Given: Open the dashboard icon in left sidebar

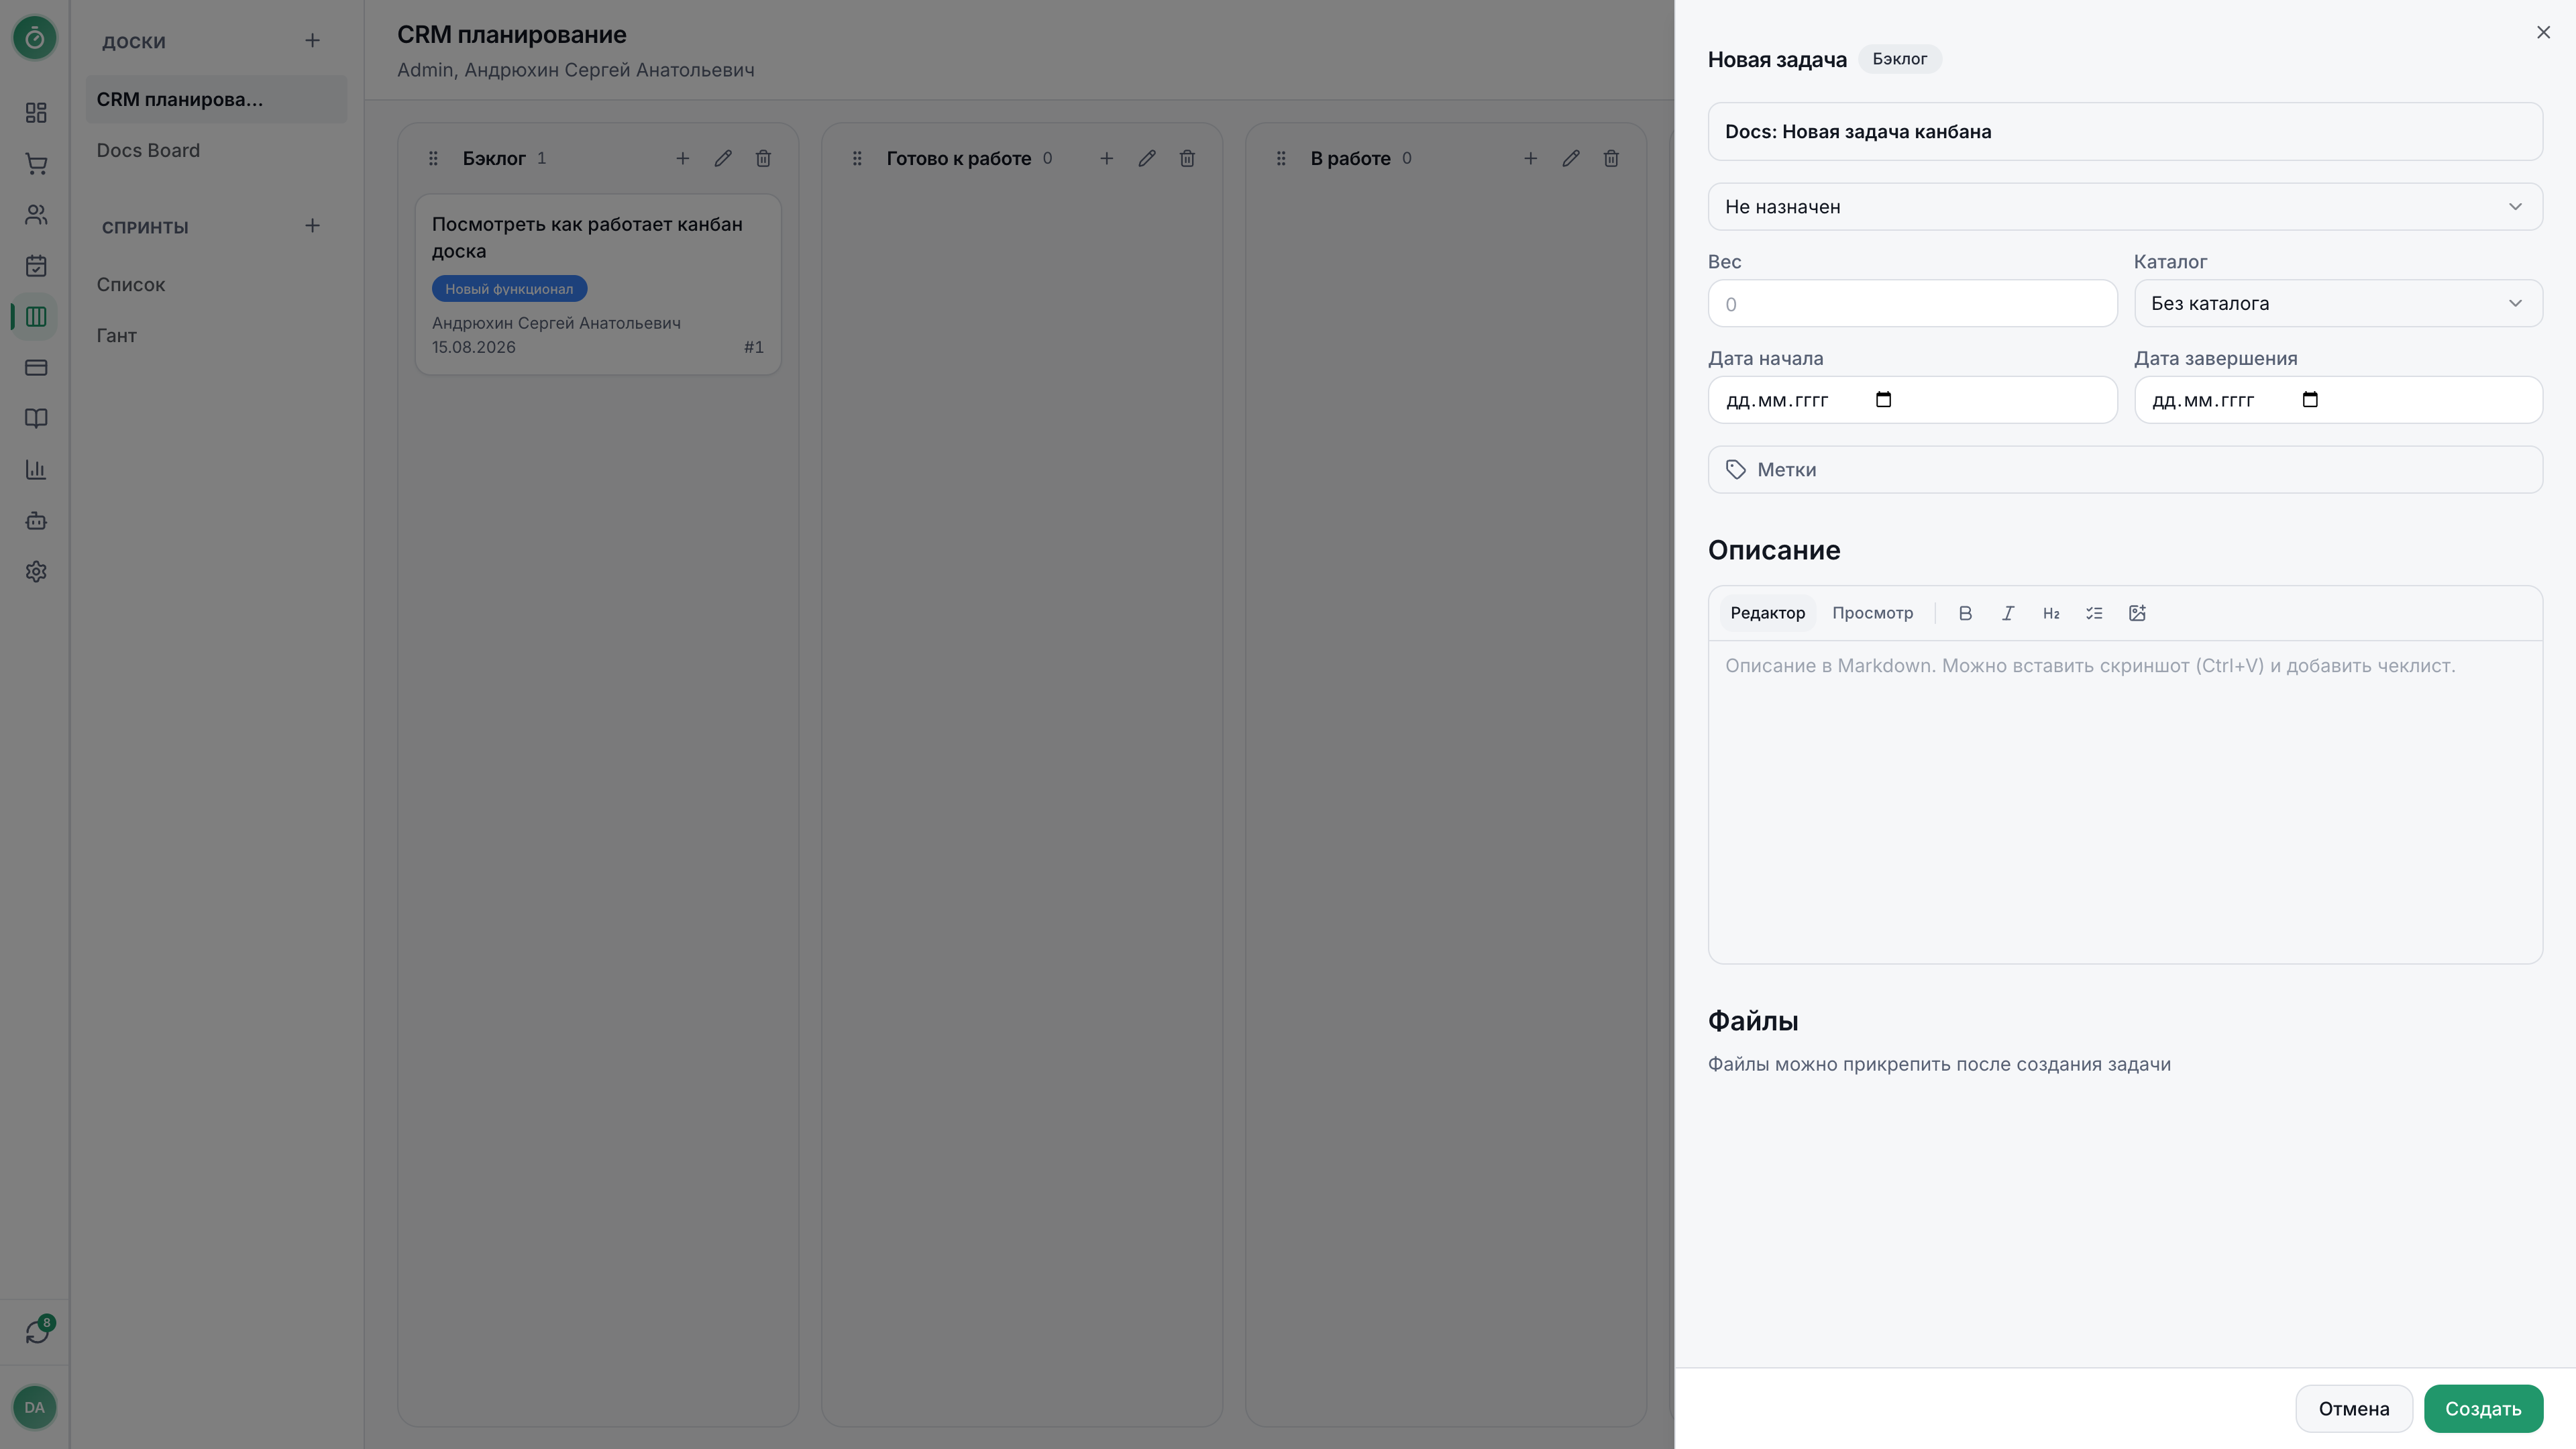Looking at the screenshot, I should coord(36,113).
